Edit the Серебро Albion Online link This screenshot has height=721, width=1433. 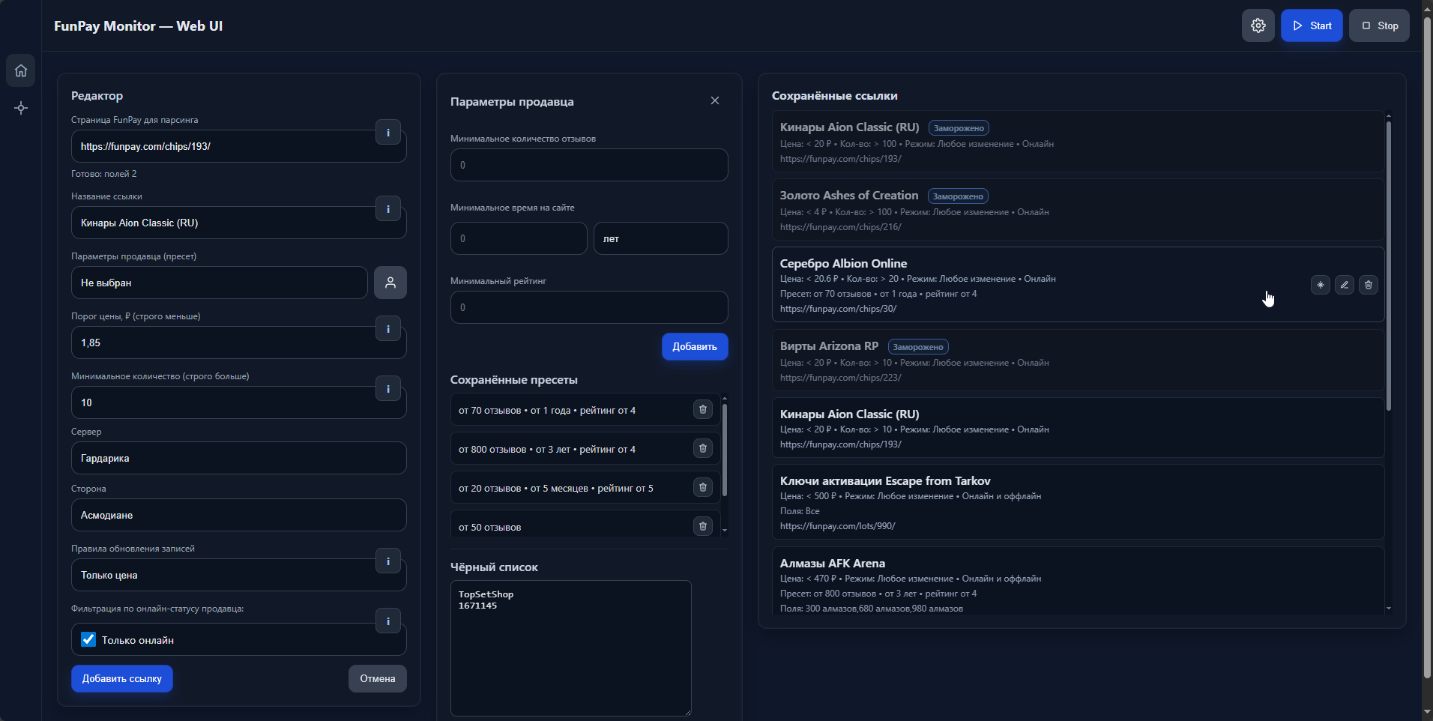(x=1344, y=285)
